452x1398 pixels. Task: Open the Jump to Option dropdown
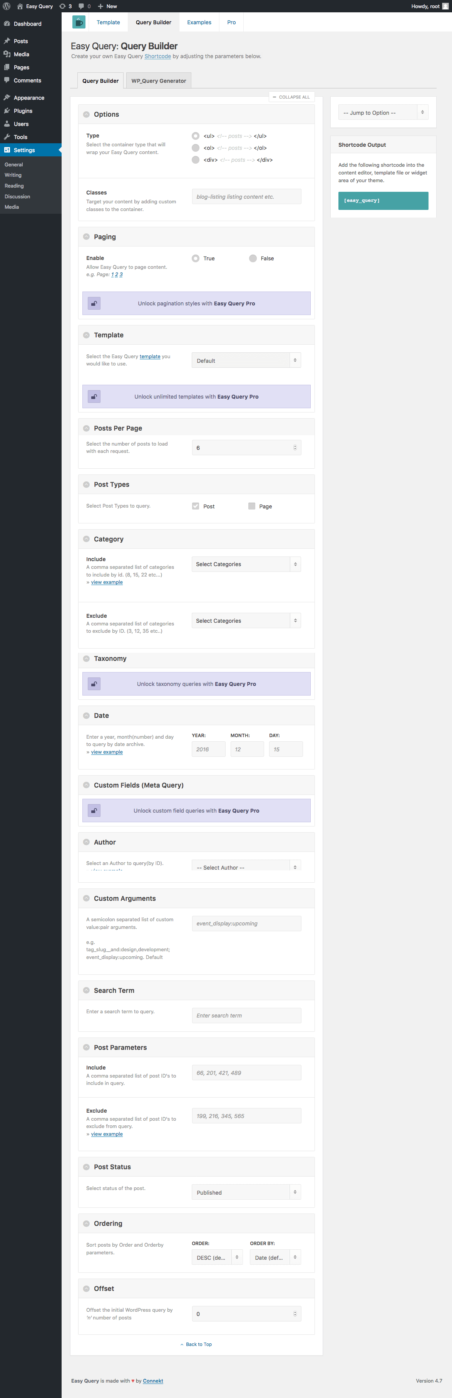pyautogui.click(x=383, y=112)
